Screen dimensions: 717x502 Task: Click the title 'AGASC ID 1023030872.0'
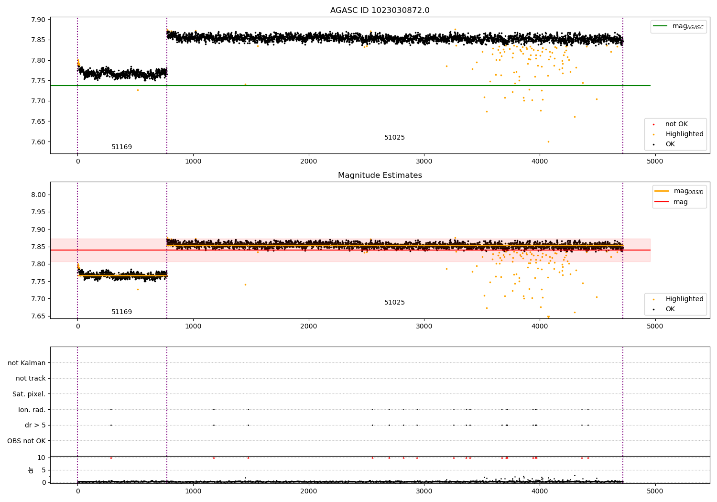point(380,11)
